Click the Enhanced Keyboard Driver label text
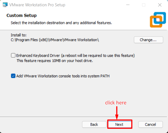 coord(76,55)
